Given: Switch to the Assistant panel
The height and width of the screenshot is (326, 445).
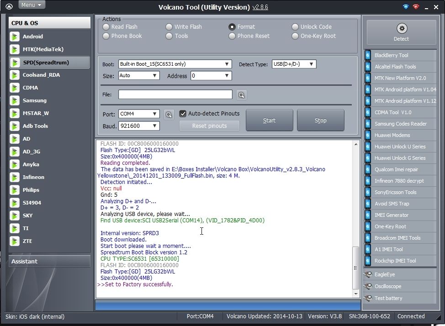Looking at the screenshot, I should point(49,261).
